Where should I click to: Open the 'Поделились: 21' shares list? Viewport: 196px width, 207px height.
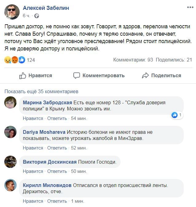pyautogui.click(x=174, y=60)
